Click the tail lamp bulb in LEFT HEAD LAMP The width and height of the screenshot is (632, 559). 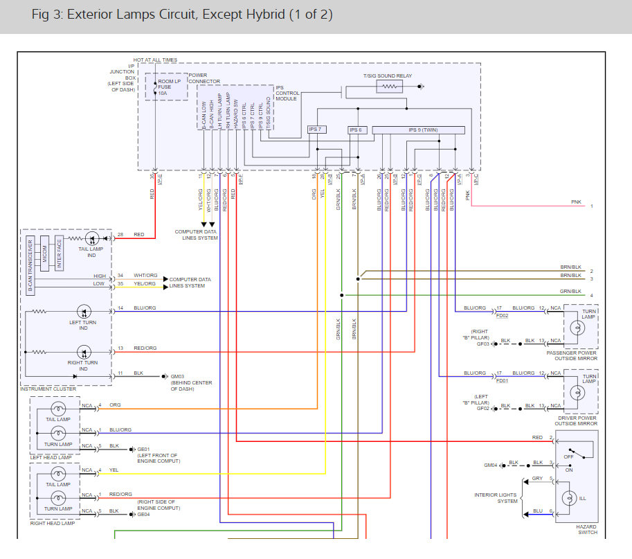[58, 409]
